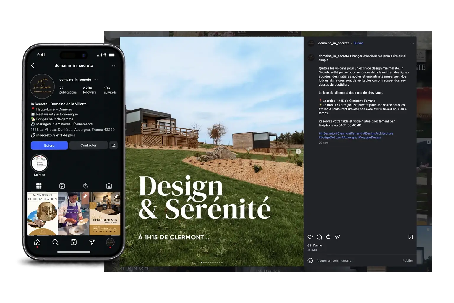Click the Contacter button
Viewport: 454px width, 303px height.
click(88, 145)
